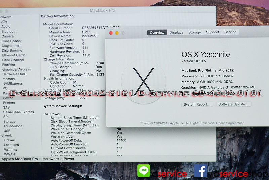Screen dimensions: 269x180
Task: Click the battery Condition value Normal
Action: coord(78,86)
